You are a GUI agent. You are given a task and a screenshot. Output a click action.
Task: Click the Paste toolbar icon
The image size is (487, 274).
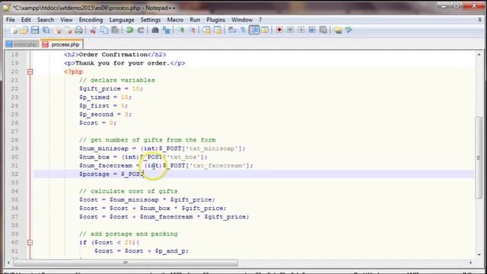pos(116,30)
